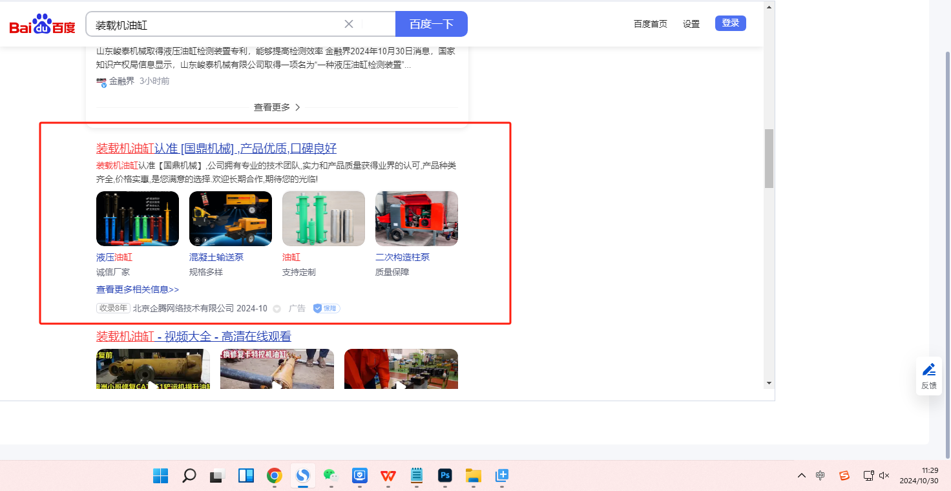
Task: Open network settings from the system tray
Action: 869,475
